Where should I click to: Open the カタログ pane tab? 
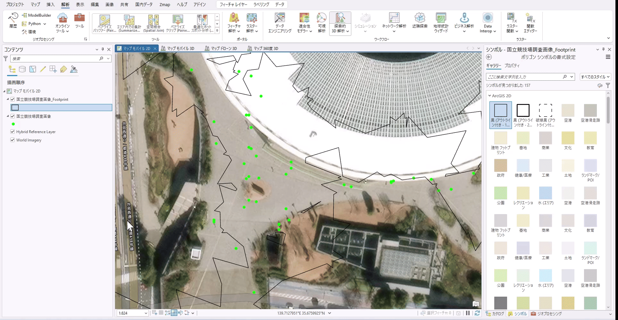pyautogui.click(x=495, y=314)
